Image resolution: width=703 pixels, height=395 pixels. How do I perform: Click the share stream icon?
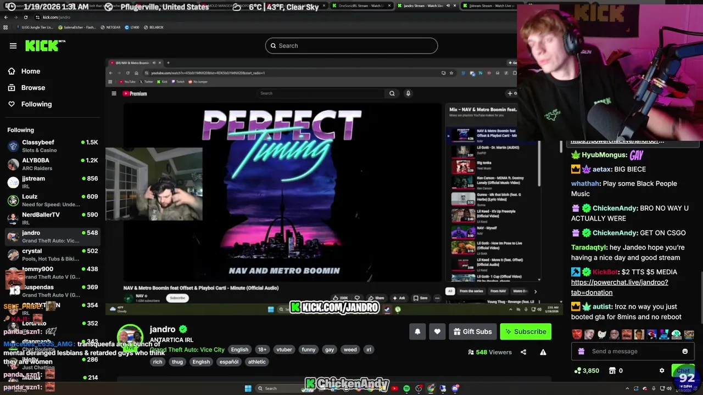523,352
